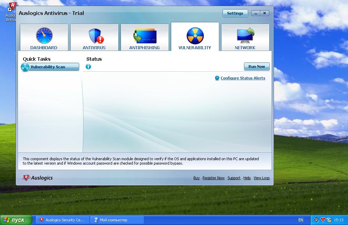
Task: Switch to the Antivirus tab
Action: click(x=94, y=37)
